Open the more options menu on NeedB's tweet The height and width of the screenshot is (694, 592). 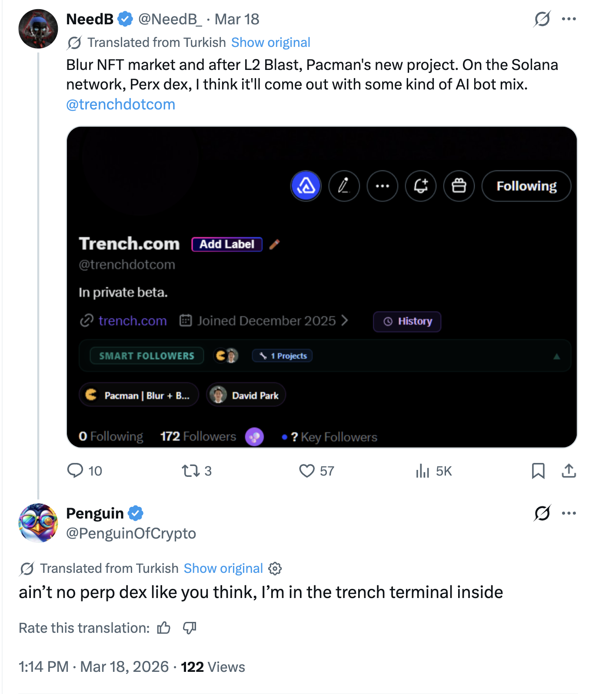click(569, 19)
